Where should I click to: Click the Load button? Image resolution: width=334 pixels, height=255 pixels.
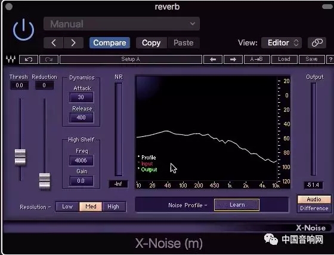coord(284,59)
